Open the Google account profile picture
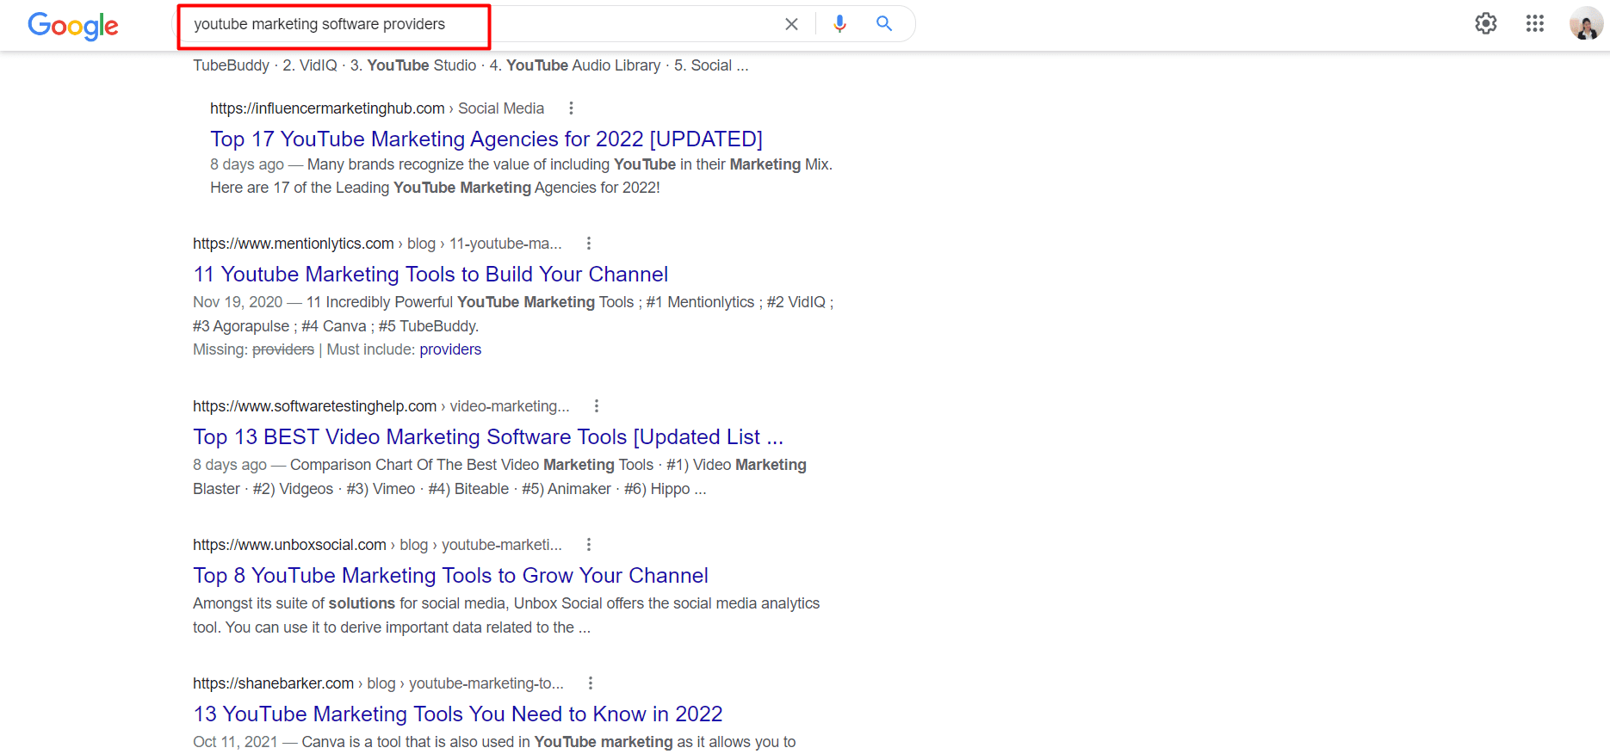The image size is (1610, 754). [1586, 24]
